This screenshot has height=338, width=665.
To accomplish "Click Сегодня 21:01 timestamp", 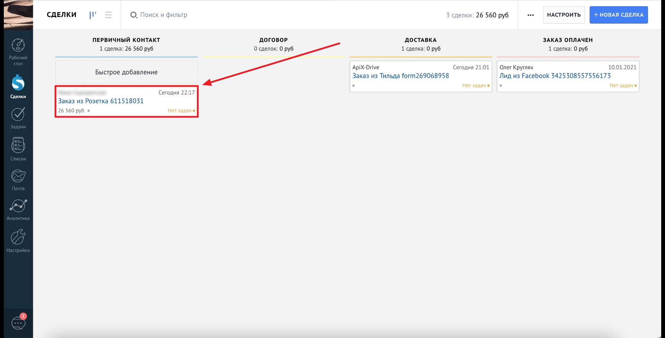I will (x=471, y=67).
